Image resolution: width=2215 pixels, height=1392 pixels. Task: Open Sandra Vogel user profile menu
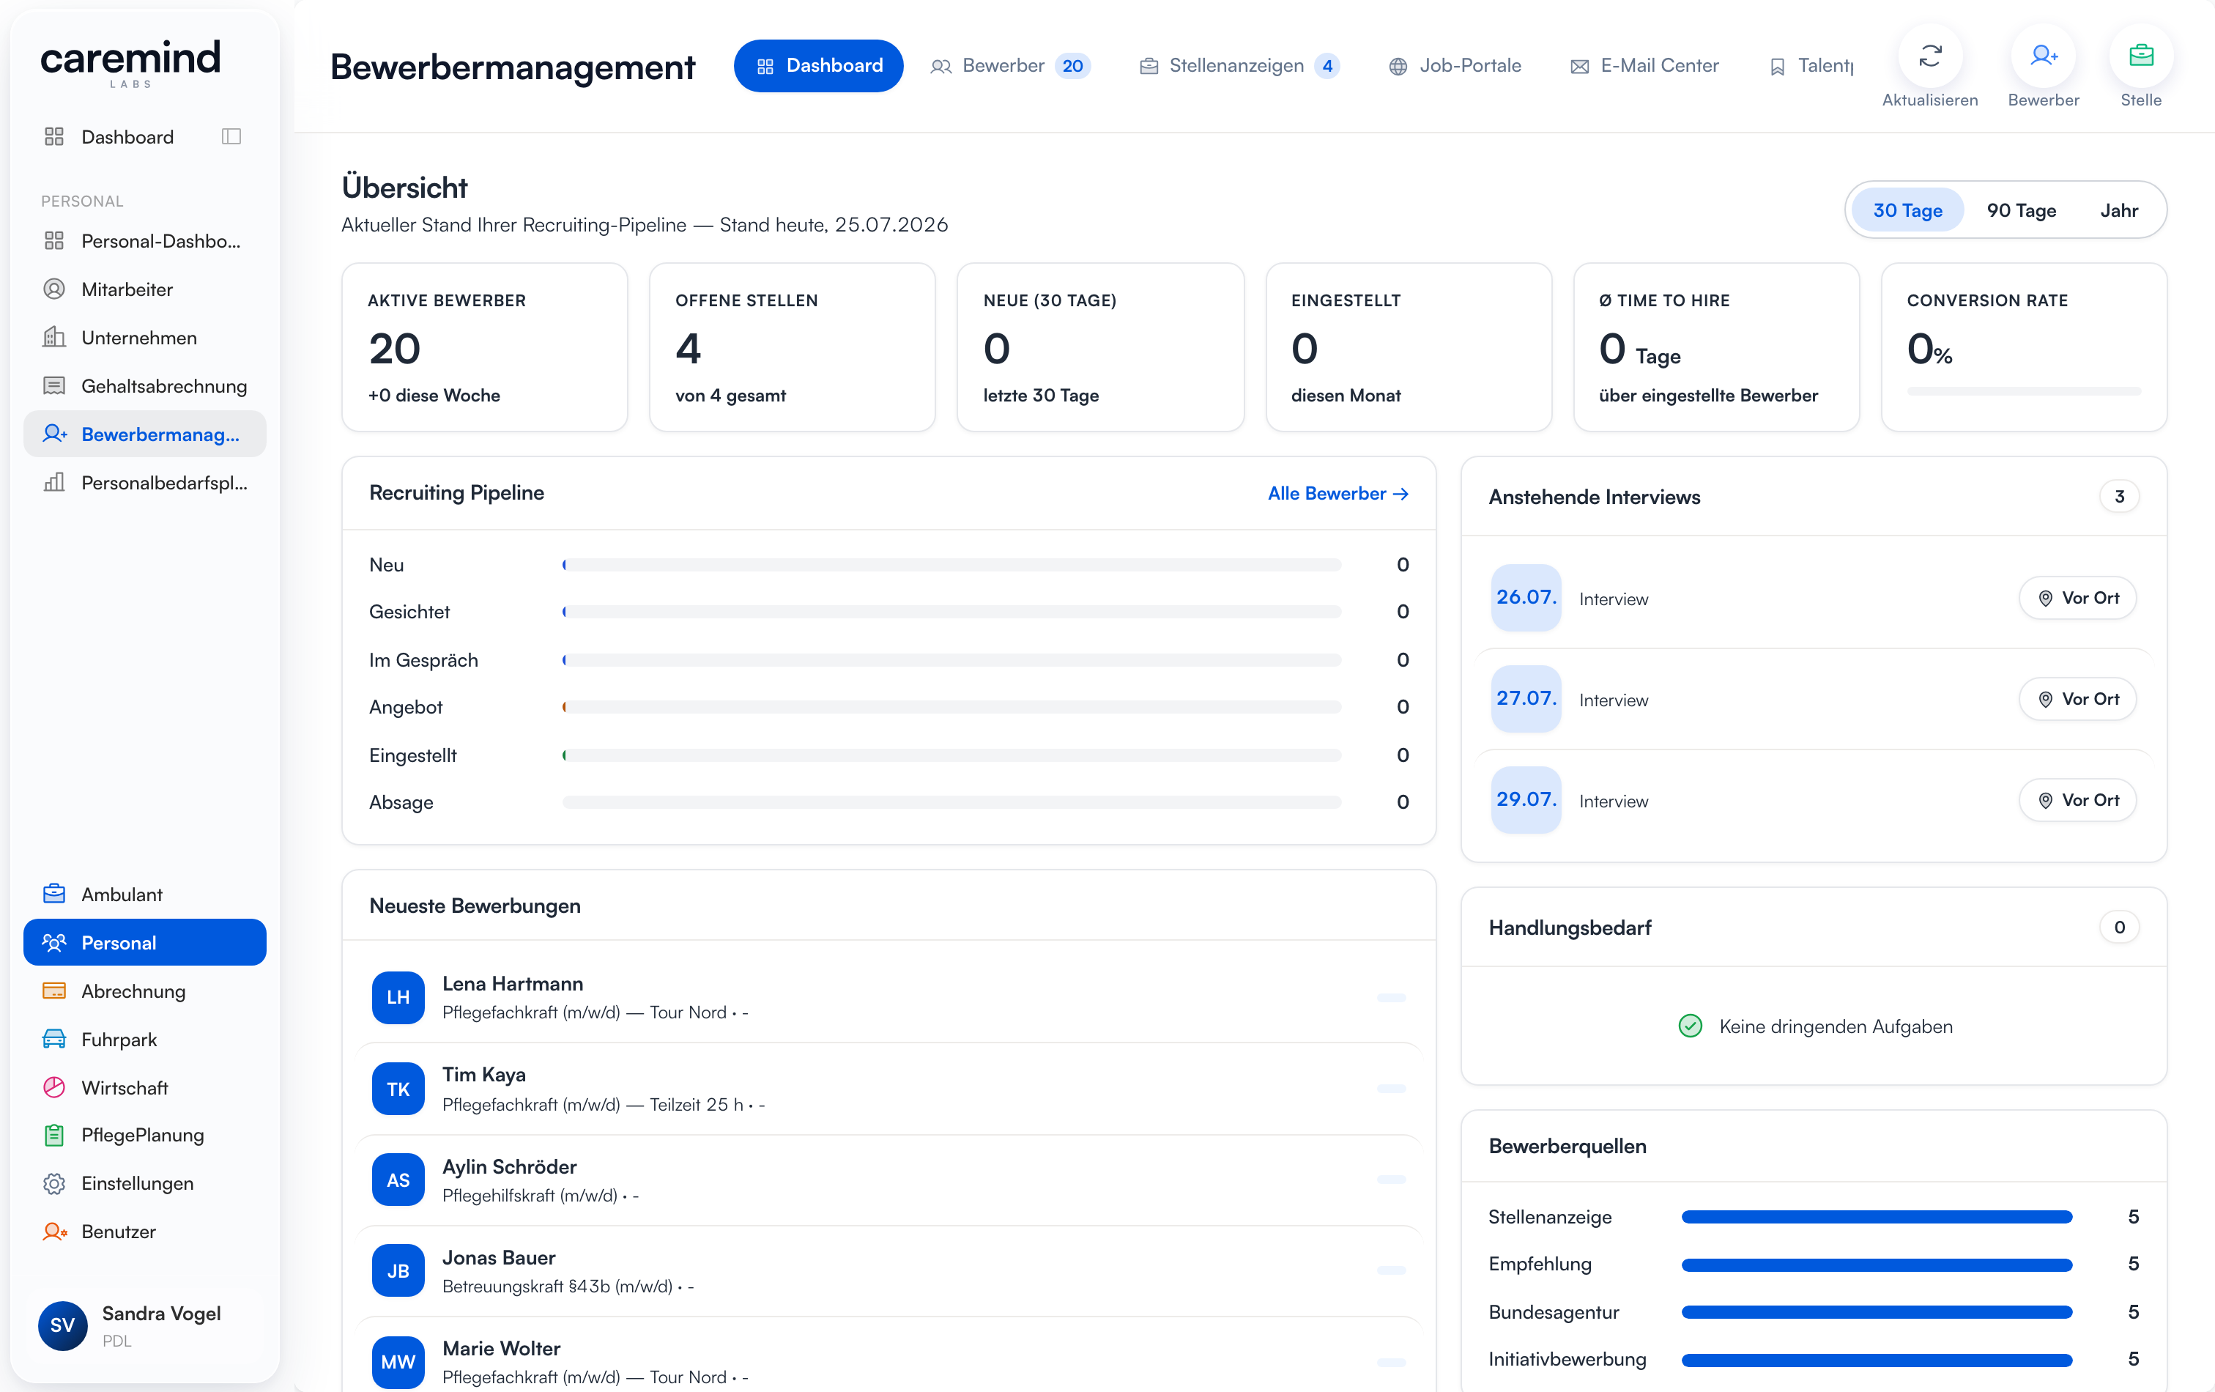[x=144, y=1325]
